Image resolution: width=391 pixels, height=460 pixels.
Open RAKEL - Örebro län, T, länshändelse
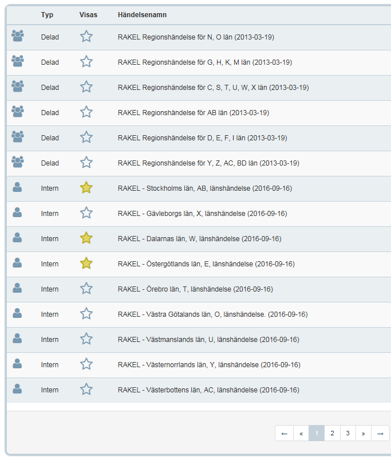pos(195,289)
